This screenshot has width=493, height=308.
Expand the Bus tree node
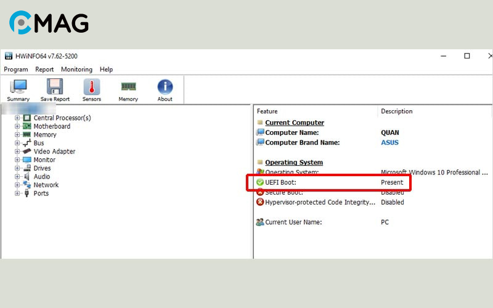click(x=17, y=143)
